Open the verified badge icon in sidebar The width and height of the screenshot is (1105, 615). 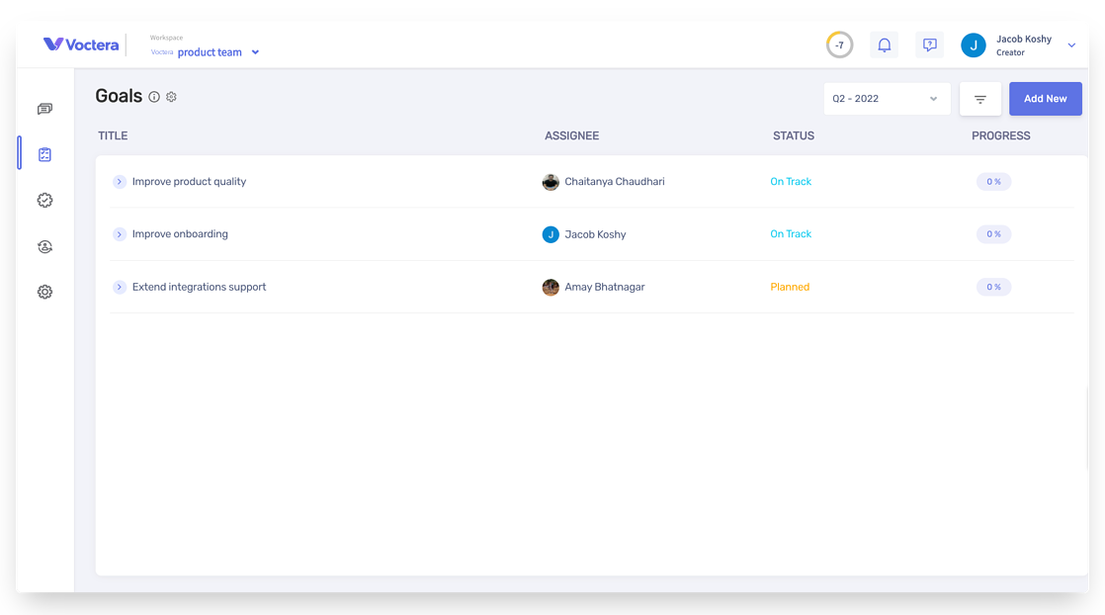click(x=45, y=201)
